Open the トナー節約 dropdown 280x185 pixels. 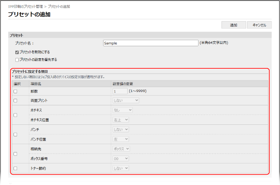[120, 168]
